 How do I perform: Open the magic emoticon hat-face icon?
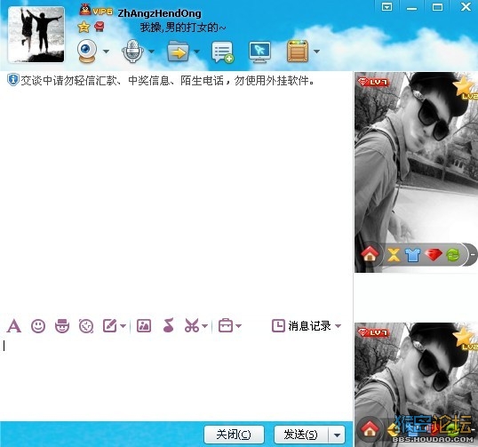click(x=62, y=326)
